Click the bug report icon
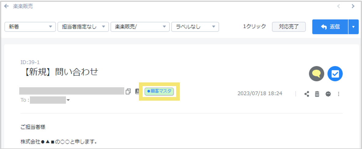 coord(328,94)
